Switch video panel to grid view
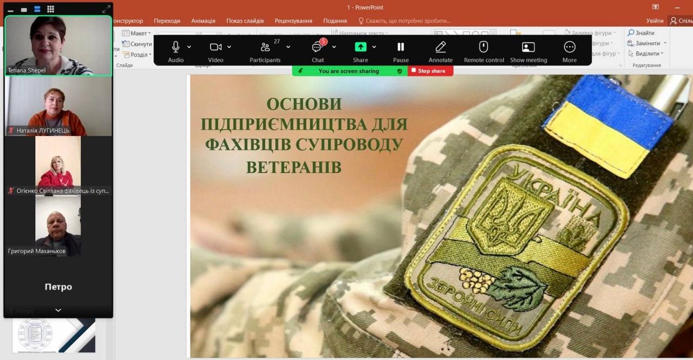This screenshot has height=360, width=693. [x=50, y=9]
